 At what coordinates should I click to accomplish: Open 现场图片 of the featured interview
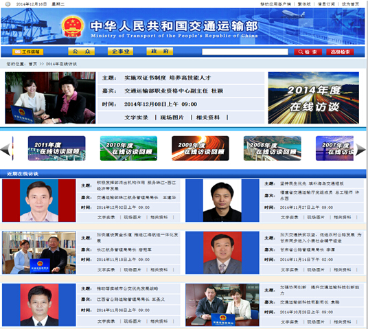coord(172,117)
